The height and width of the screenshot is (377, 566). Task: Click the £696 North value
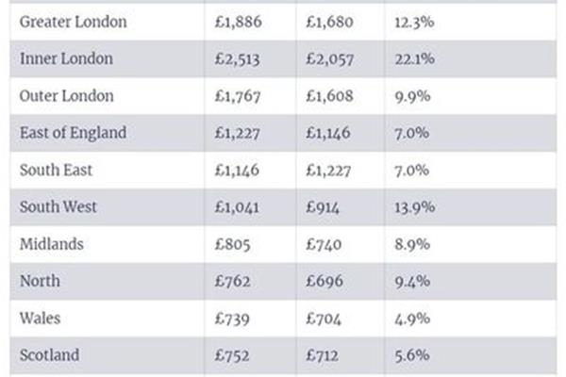[x=325, y=281]
